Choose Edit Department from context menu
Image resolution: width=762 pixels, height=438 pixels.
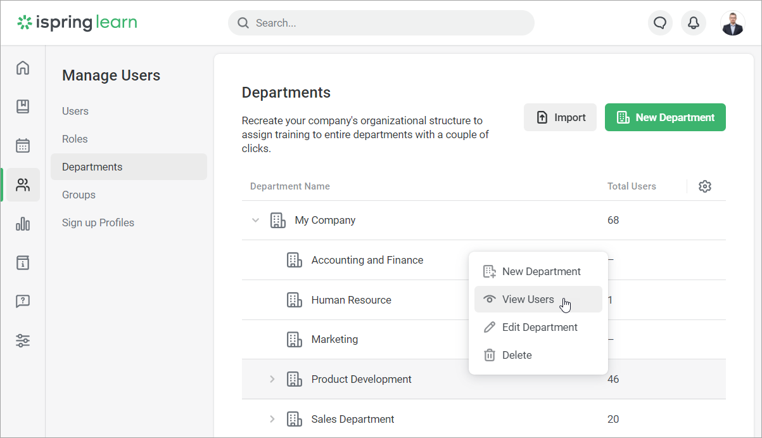(538, 327)
